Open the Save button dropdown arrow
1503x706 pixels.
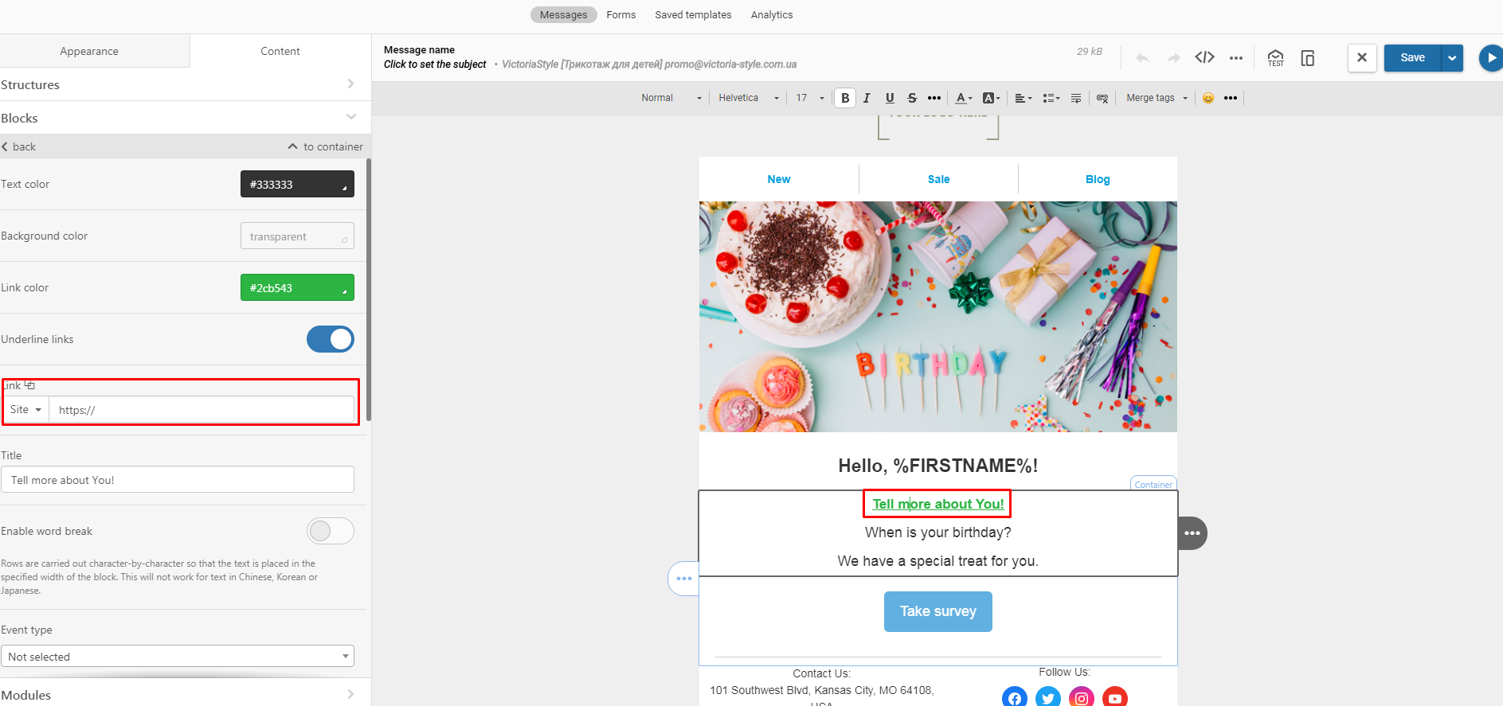click(x=1452, y=57)
